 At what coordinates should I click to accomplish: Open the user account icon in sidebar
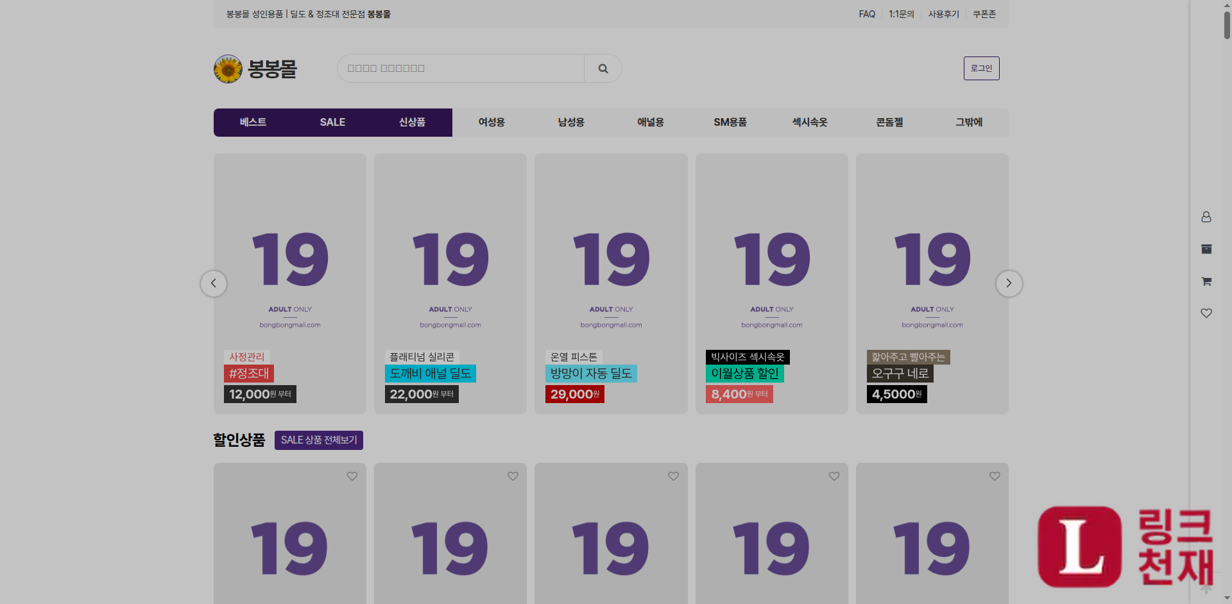(x=1206, y=217)
